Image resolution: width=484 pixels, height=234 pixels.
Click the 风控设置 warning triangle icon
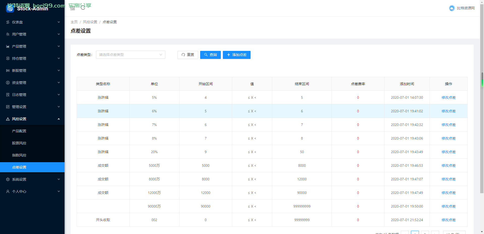(x=8, y=119)
